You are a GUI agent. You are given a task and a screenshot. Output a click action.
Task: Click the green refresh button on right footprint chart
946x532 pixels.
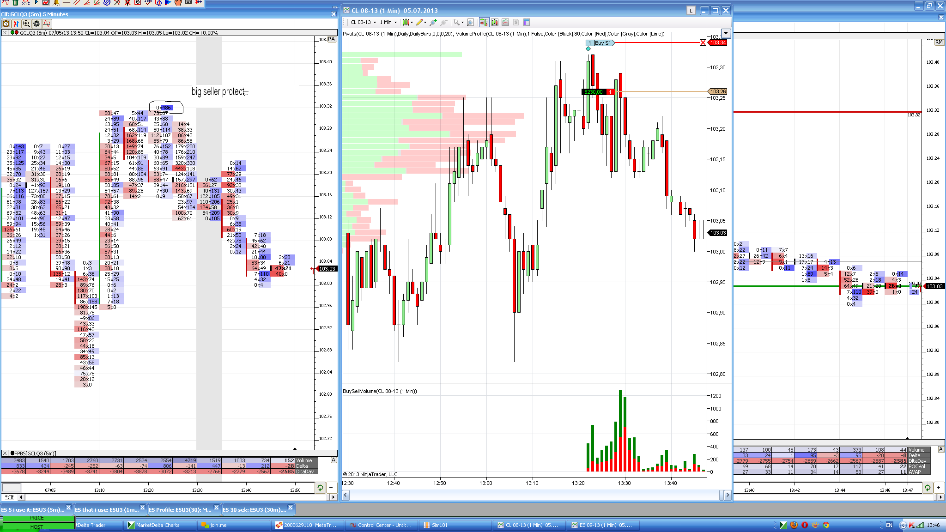point(928,488)
